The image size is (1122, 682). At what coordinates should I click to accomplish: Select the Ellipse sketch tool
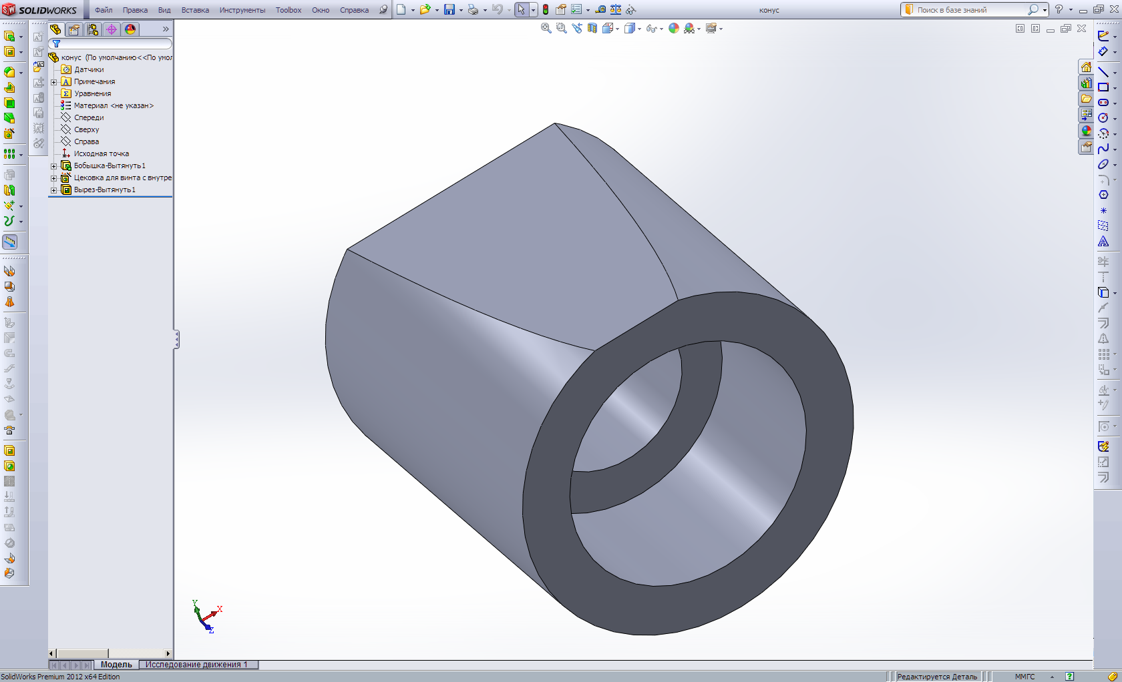click(1103, 164)
